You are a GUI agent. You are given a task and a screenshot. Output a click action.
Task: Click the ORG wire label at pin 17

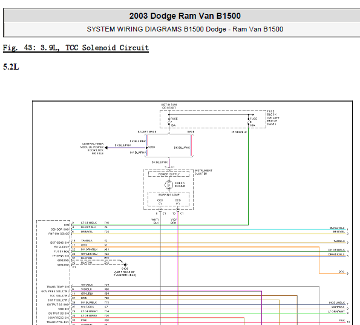84,245
